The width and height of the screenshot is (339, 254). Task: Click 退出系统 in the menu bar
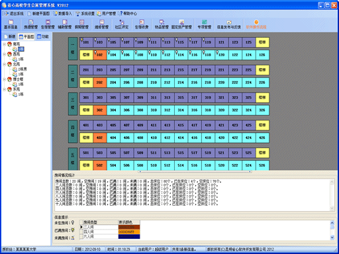14,14
